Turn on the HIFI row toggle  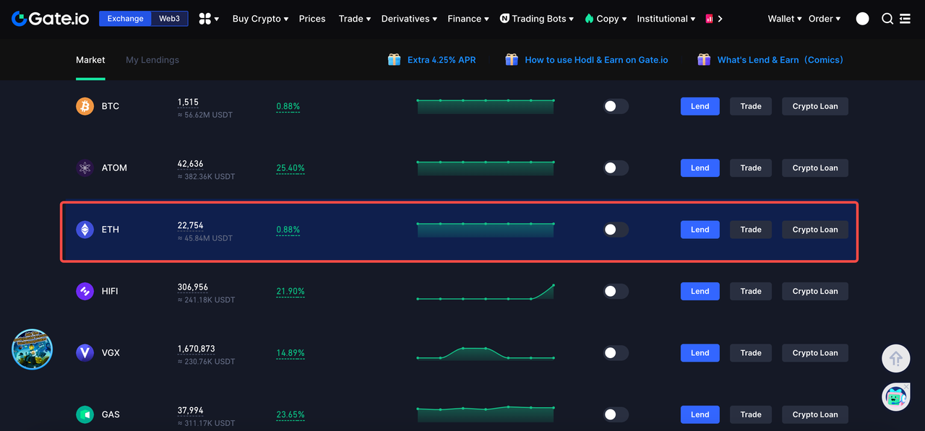[x=616, y=291]
